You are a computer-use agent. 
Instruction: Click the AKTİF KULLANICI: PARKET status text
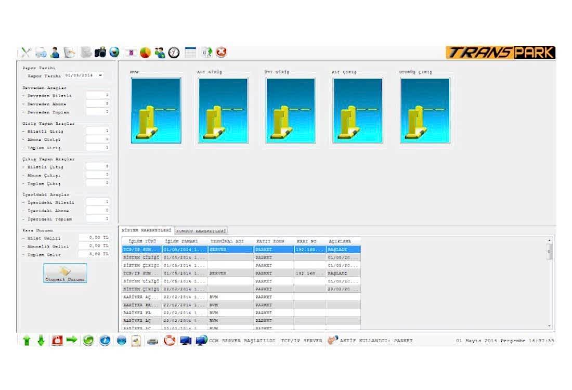(376, 341)
